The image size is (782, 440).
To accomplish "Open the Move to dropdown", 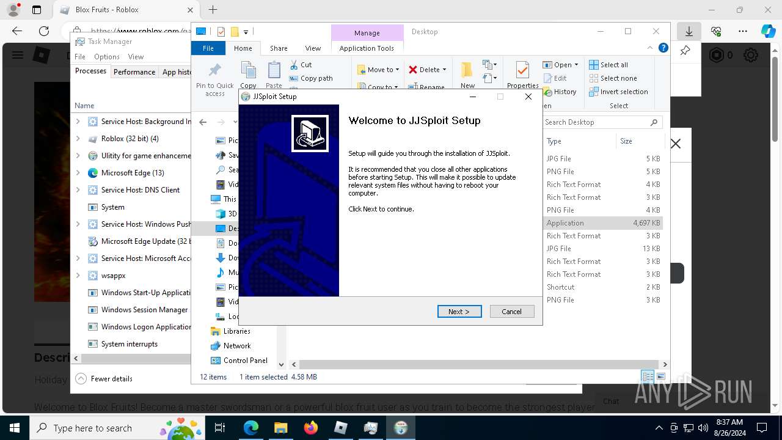I will [378, 70].
